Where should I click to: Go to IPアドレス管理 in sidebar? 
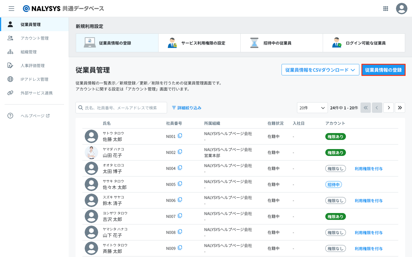click(x=34, y=79)
